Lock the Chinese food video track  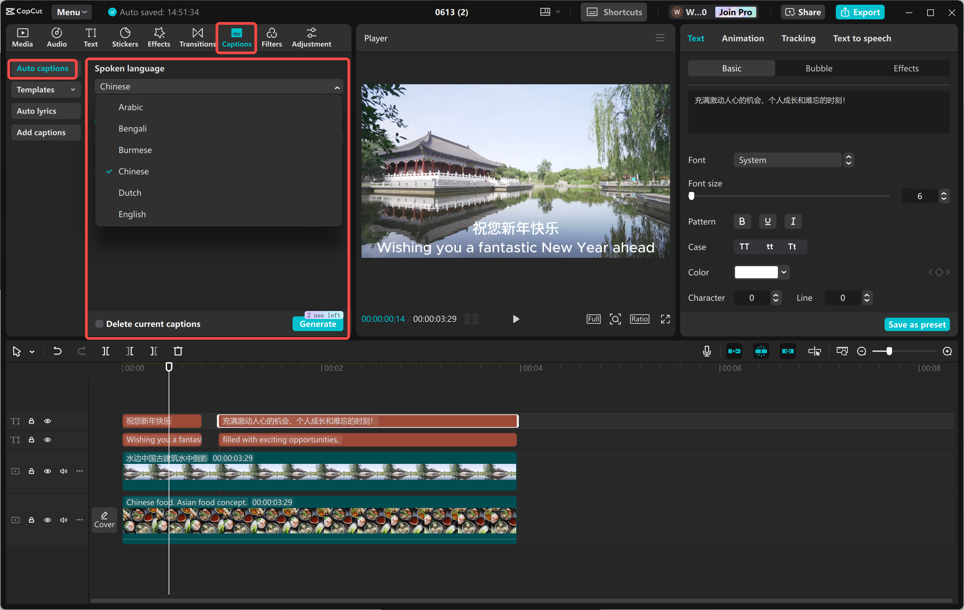coord(31,520)
